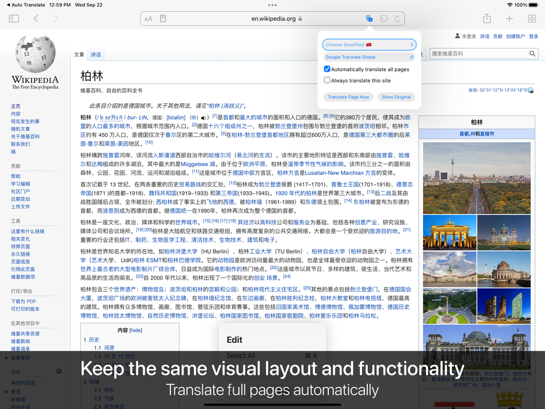Open the 首都,州和直辖市 infobox link
The image size is (545, 409).
coord(476,134)
